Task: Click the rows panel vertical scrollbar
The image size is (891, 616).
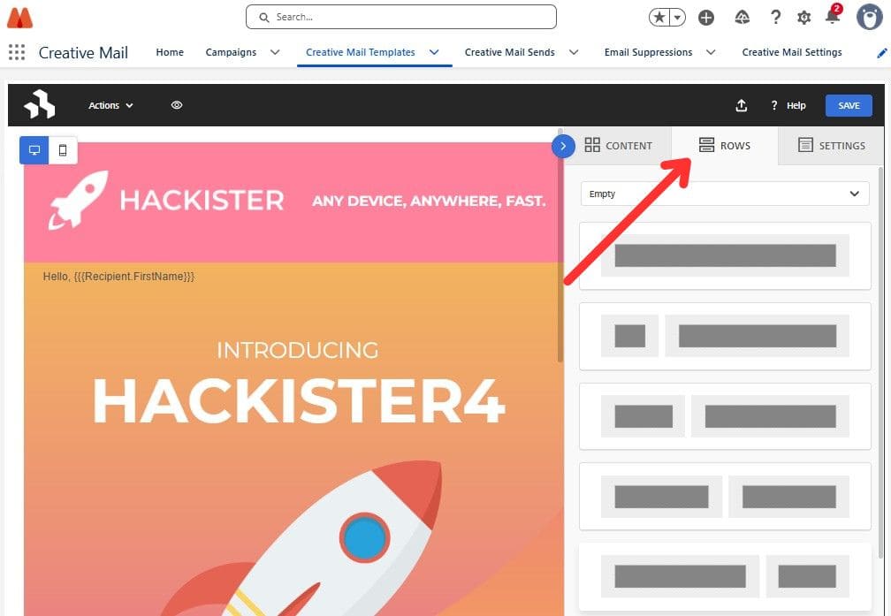Action: [x=880, y=364]
